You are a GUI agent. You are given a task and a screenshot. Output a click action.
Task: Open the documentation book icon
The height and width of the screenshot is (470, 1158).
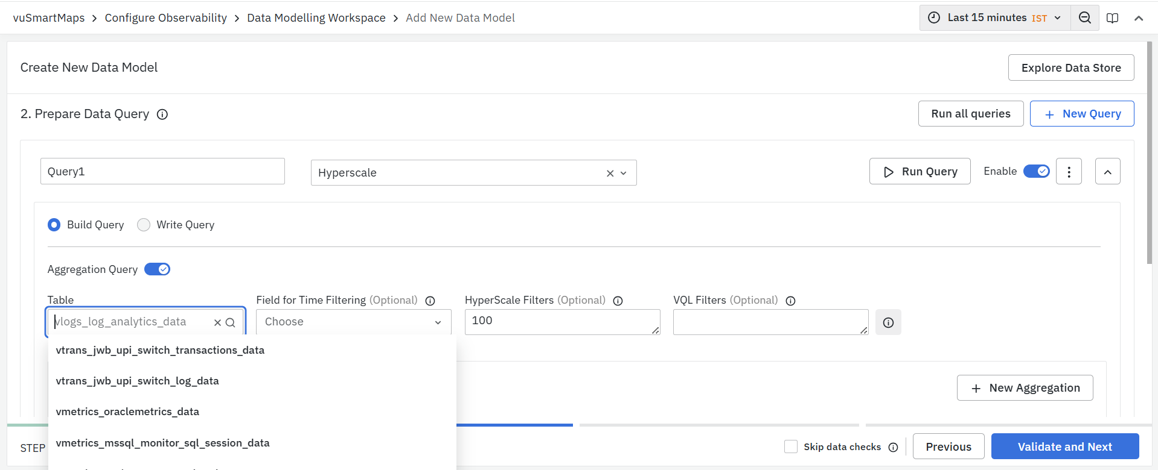coord(1112,18)
